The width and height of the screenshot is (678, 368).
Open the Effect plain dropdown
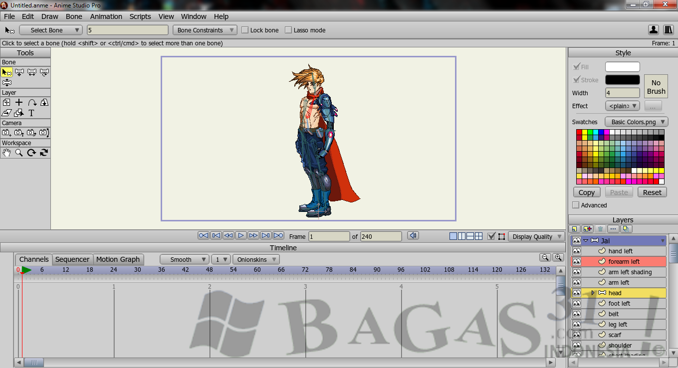[622, 106]
